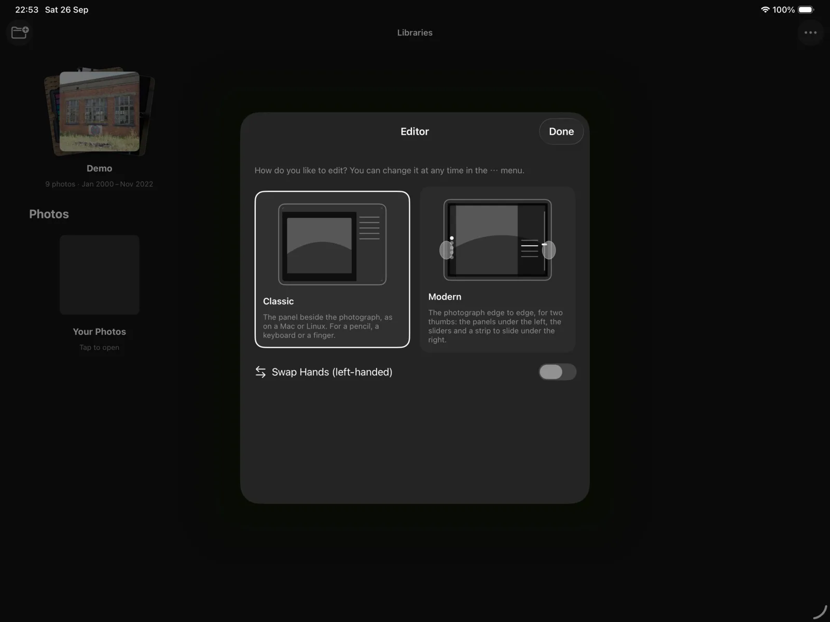Click the Wi-Fi icon in status bar

coord(765,10)
